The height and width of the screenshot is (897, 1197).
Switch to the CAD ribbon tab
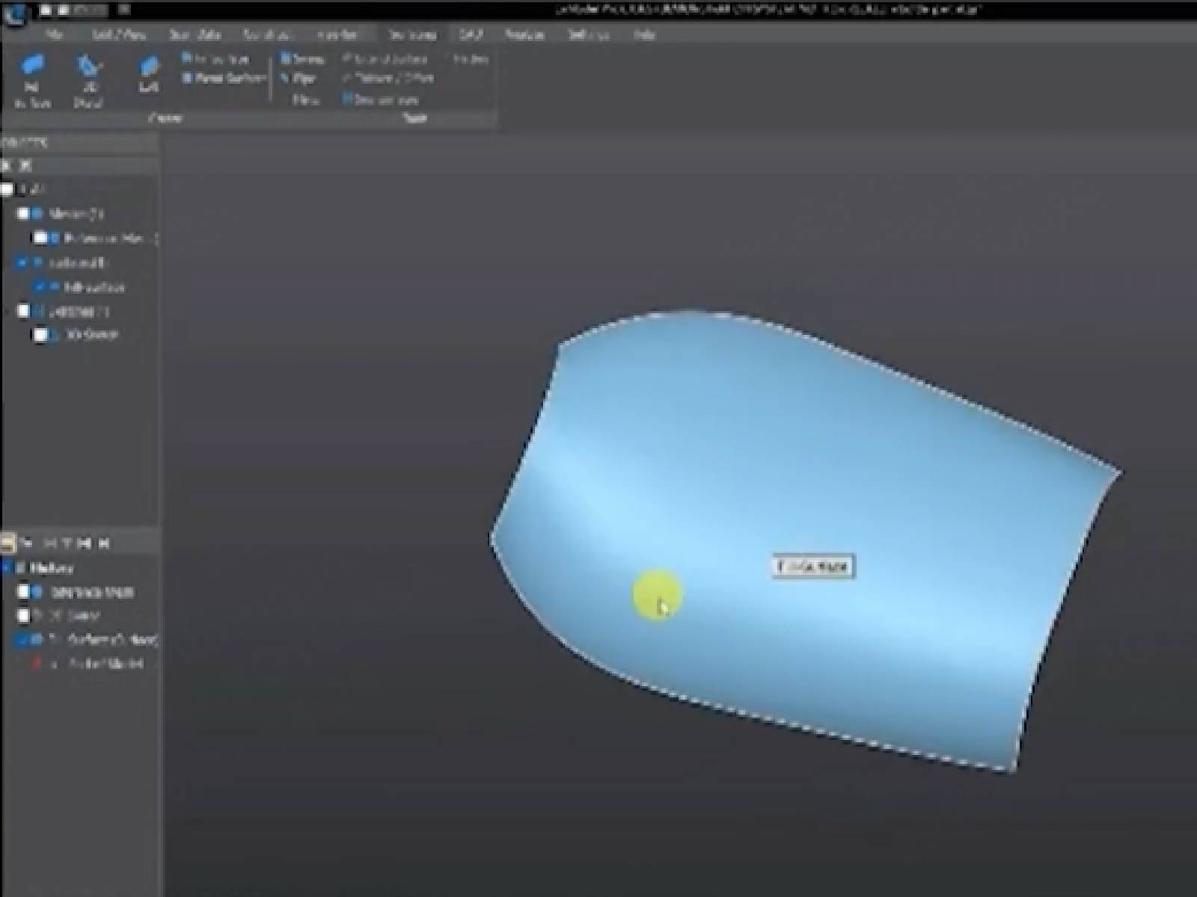pos(471,35)
